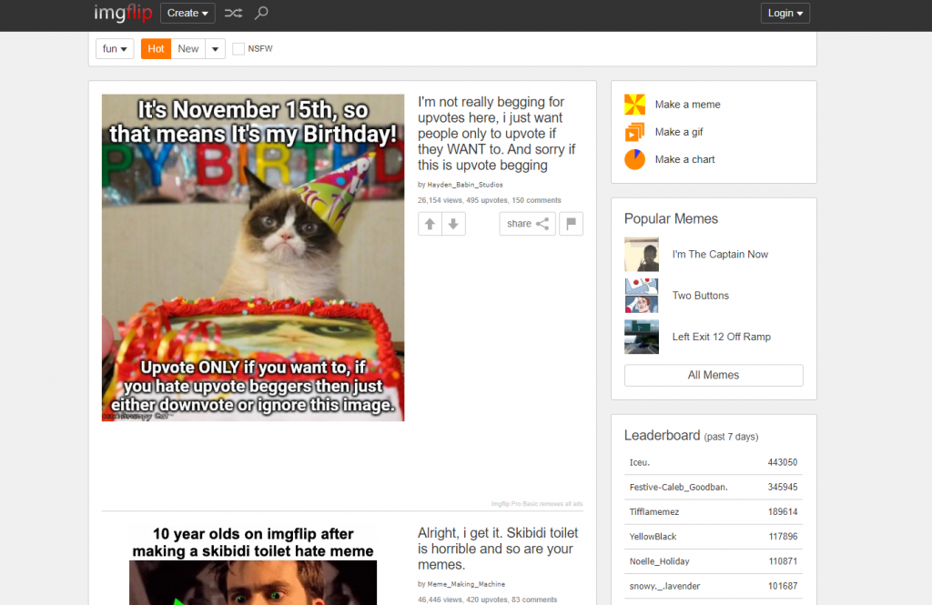Open Noelle_Holiday on the leaderboard

[659, 561]
